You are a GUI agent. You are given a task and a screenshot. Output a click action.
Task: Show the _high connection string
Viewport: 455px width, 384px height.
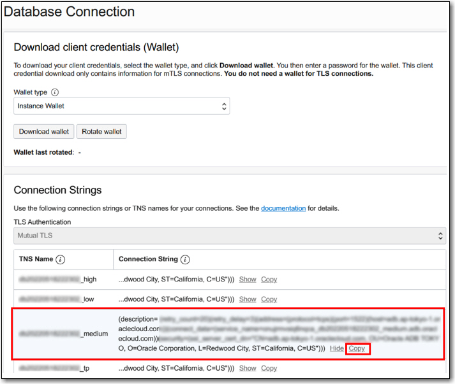click(x=248, y=280)
